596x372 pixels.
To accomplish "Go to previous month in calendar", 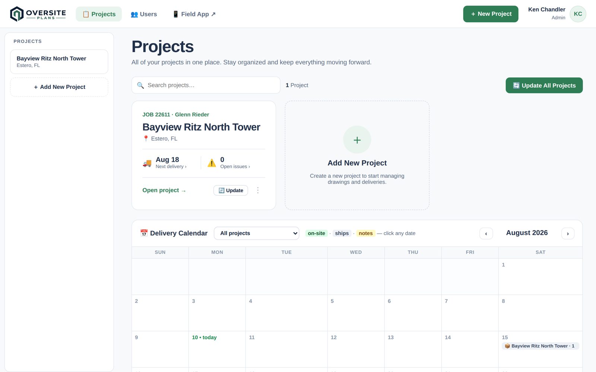I will tap(486, 234).
